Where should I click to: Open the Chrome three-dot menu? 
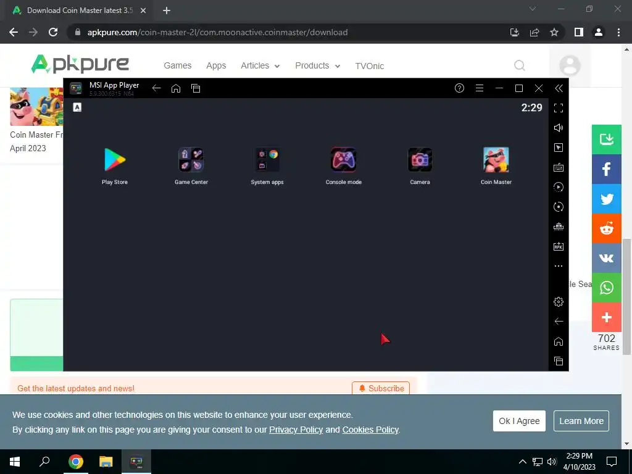tap(618, 32)
